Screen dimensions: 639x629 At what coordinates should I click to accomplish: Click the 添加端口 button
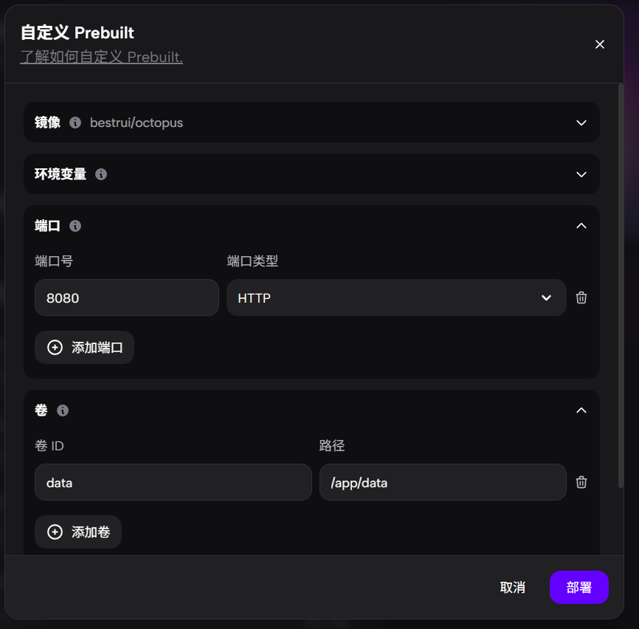click(84, 347)
